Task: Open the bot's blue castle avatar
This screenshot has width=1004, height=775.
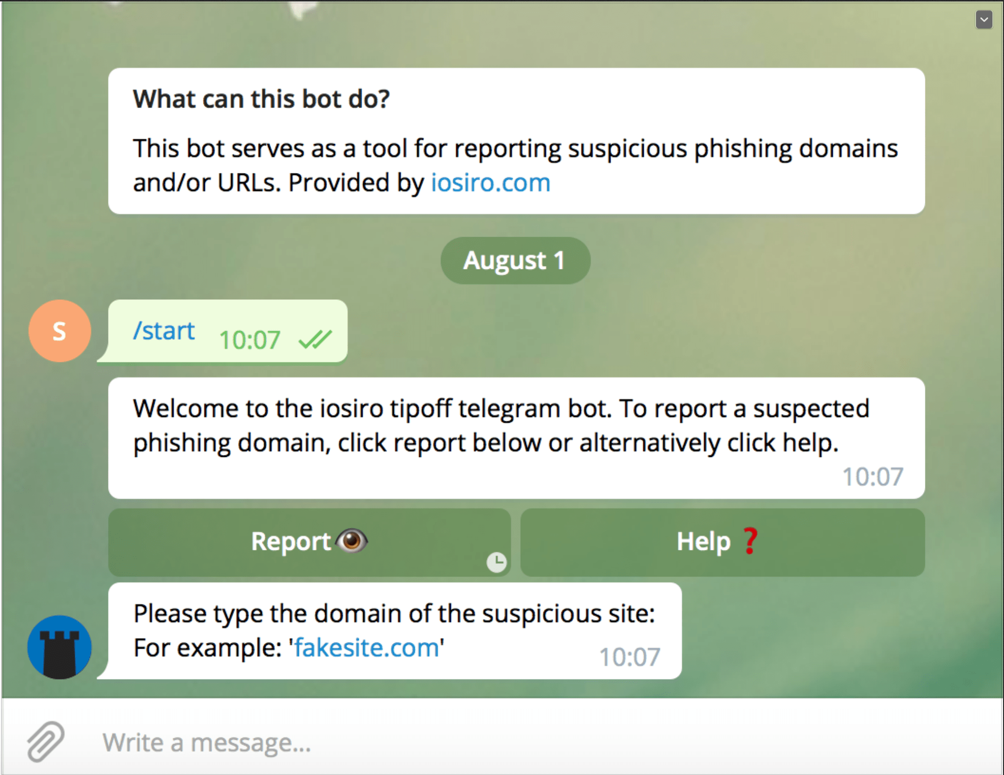Action: point(59,647)
